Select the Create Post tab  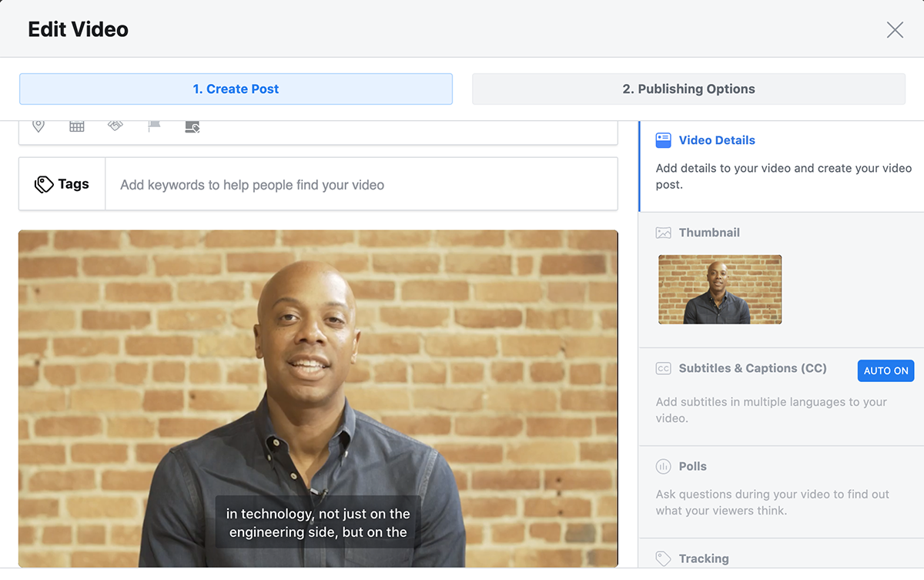pyautogui.click(x=236, y=89)
